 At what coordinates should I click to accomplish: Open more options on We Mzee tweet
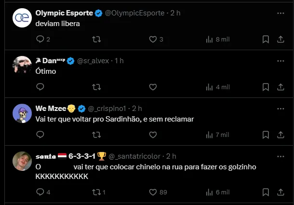(x=281, y=108)
